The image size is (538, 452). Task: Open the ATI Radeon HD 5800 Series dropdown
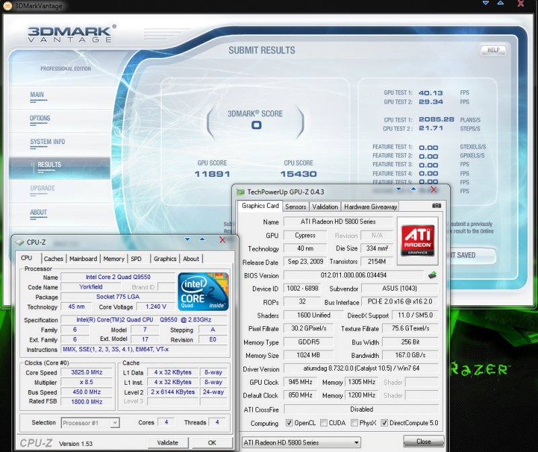point(301,443)
